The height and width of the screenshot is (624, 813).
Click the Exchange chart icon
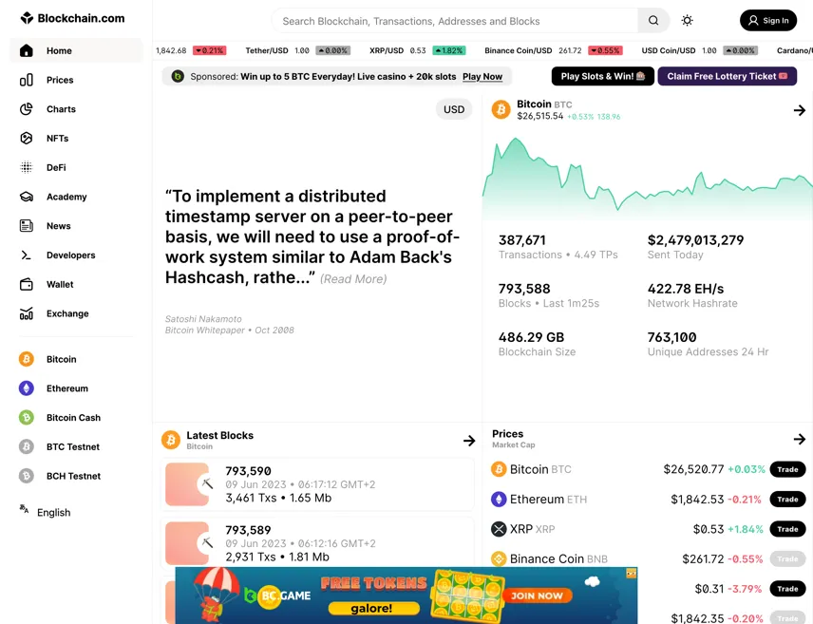[x=27, y=313]
